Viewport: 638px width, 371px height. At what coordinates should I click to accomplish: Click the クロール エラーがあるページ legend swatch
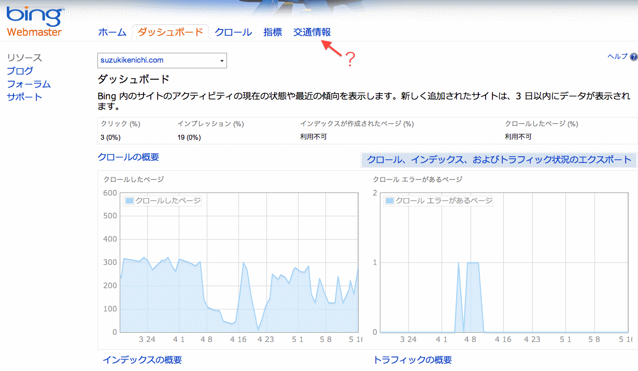tap(390, 201)
